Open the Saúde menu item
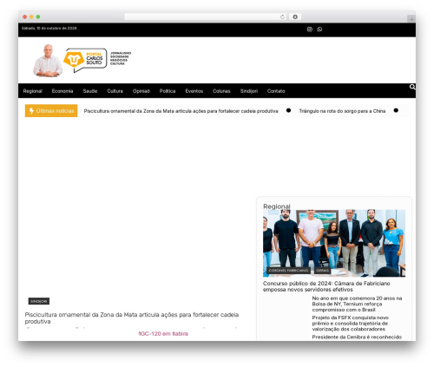434x367 pixels. pos(90,91)
